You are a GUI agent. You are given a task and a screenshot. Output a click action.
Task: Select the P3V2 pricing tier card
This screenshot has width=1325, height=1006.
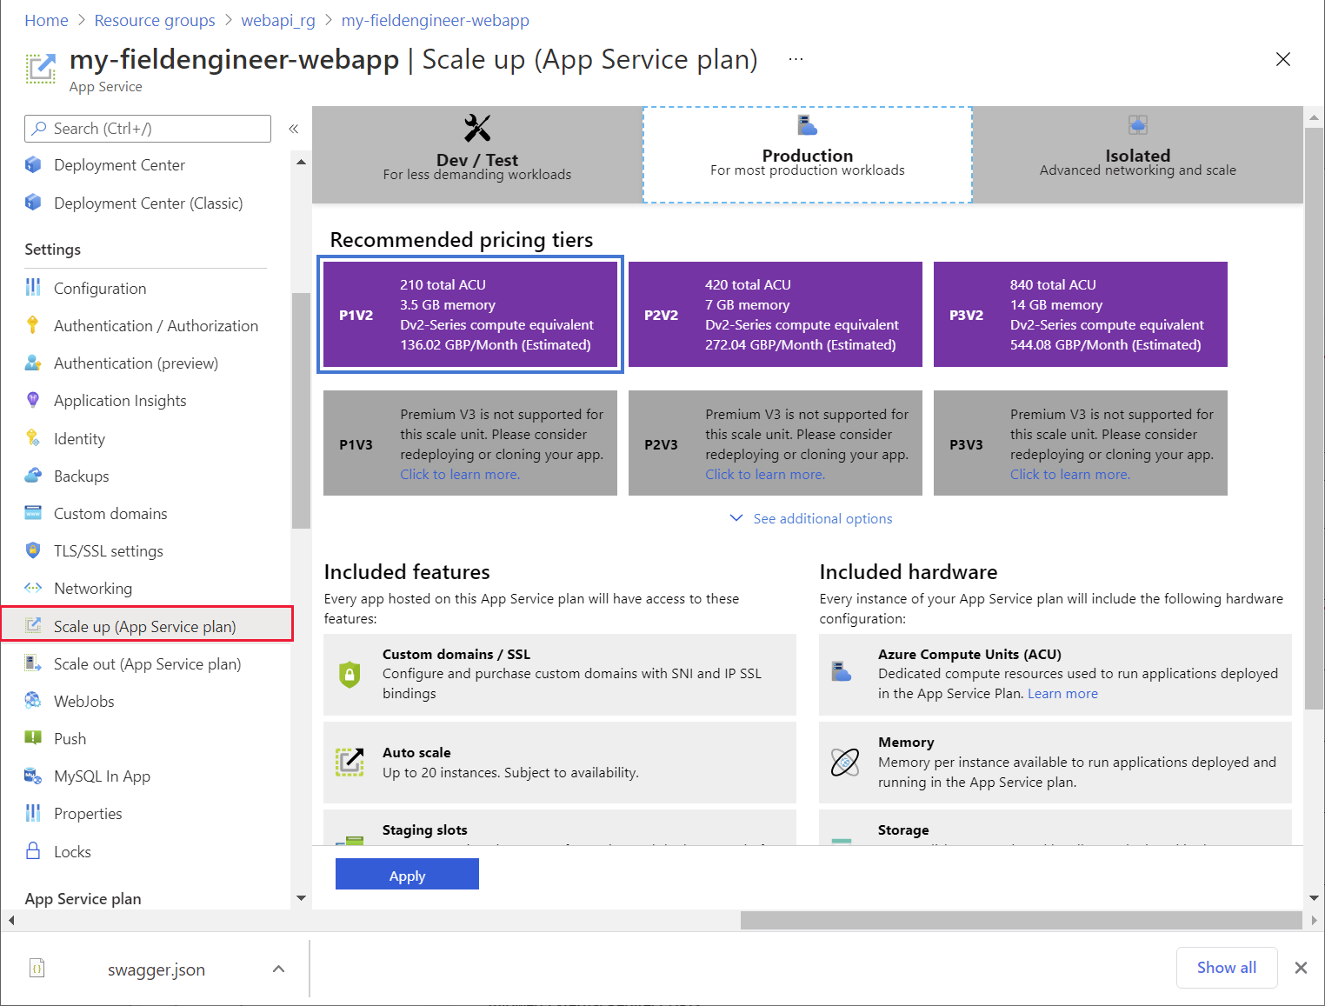1081,315
